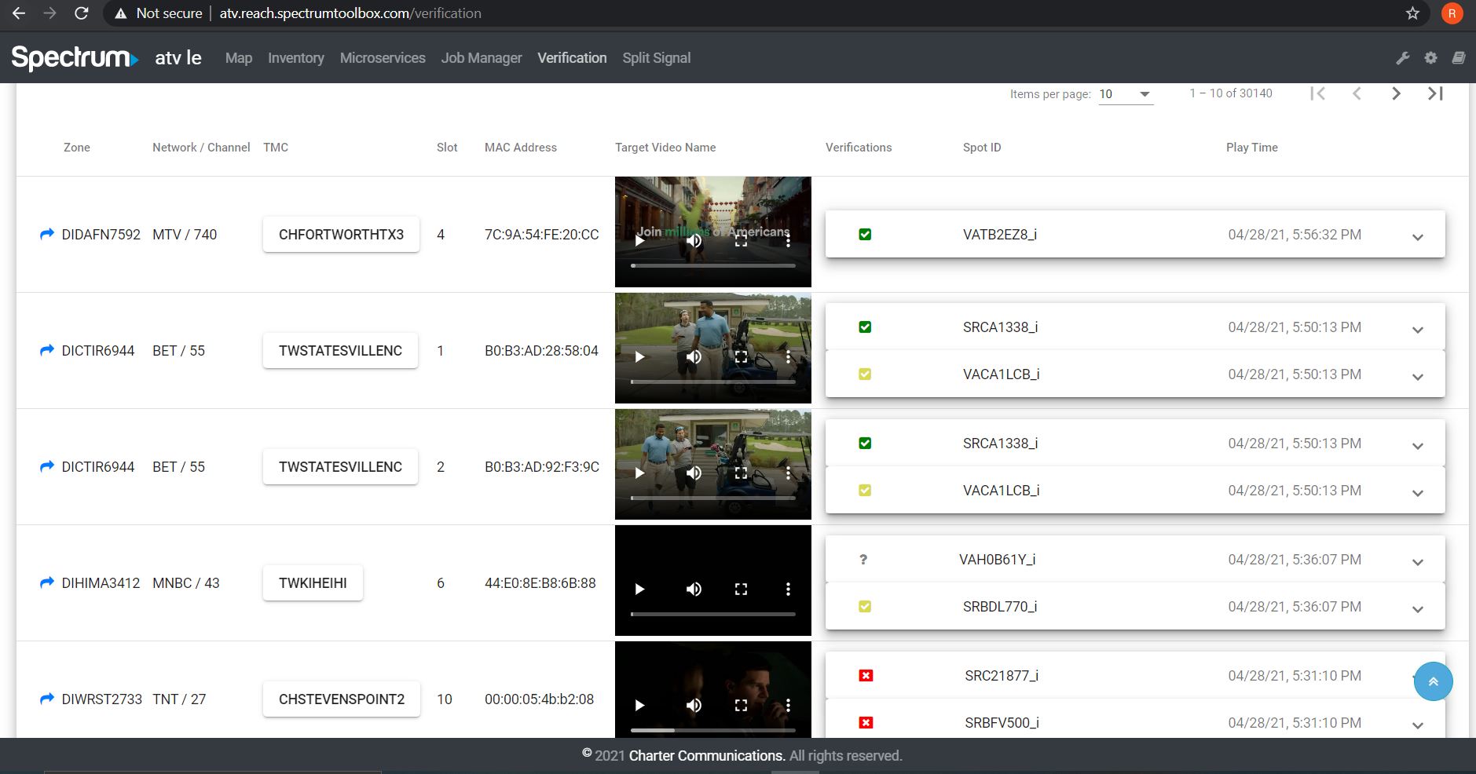This screenshot has width=1476, height=774.
Task: Open the settings gear in the header
Action: [x=1430, y=57]
